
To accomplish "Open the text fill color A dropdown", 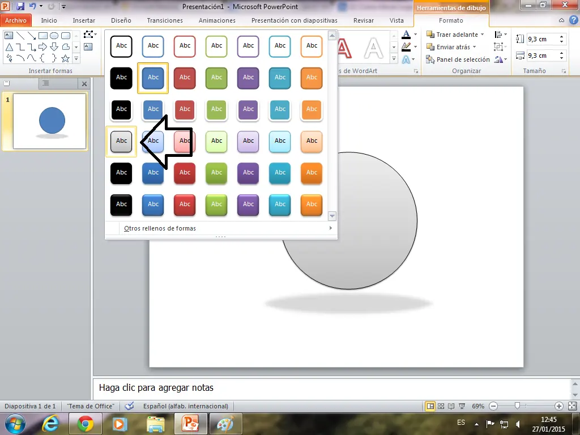I will coord(415,35).
